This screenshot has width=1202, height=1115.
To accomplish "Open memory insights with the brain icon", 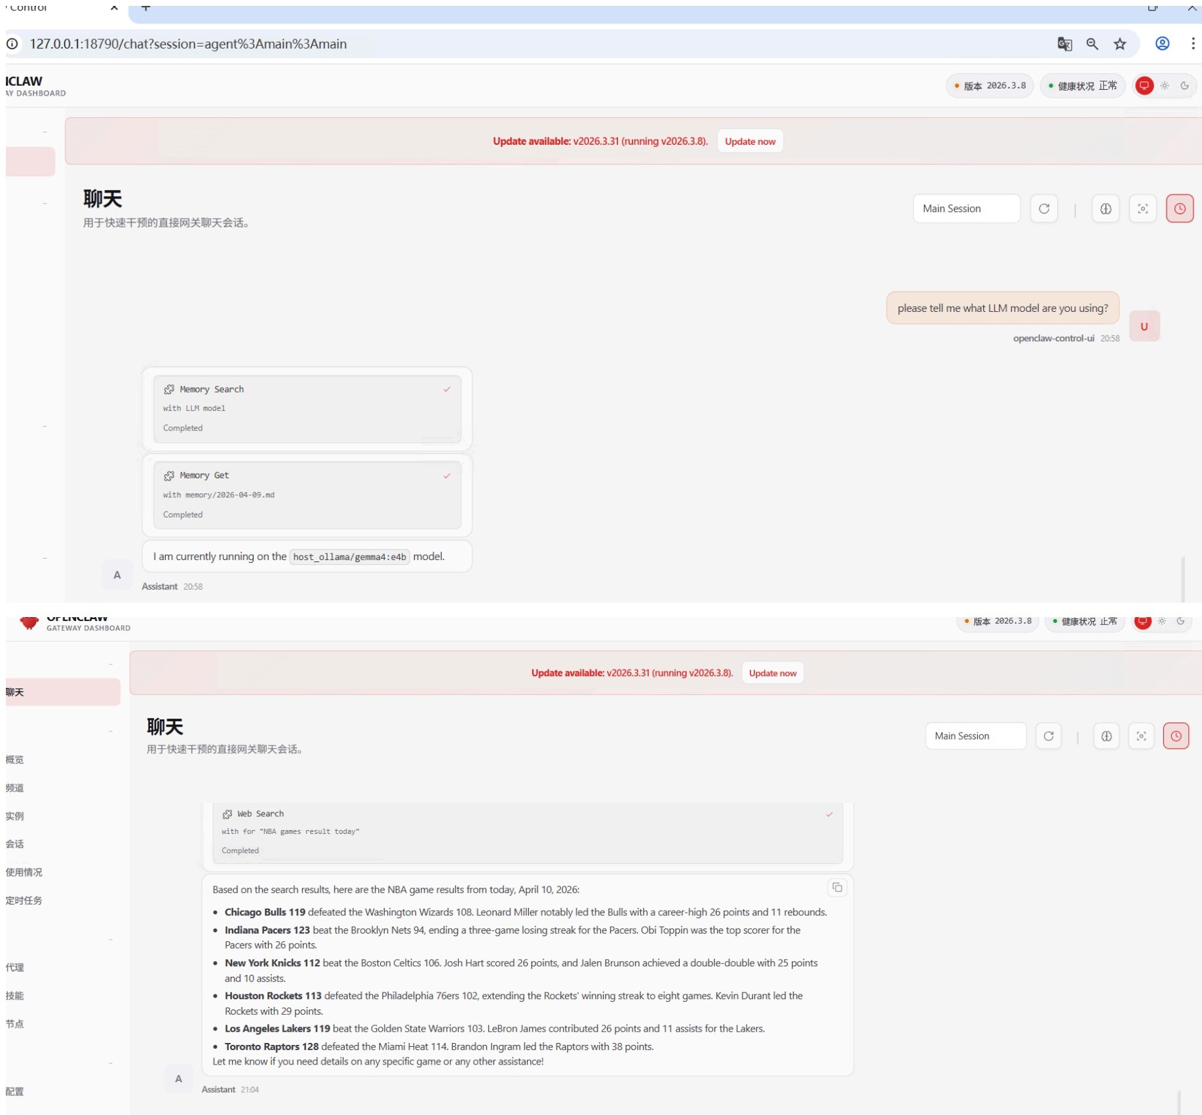I will click(1106, 208).
